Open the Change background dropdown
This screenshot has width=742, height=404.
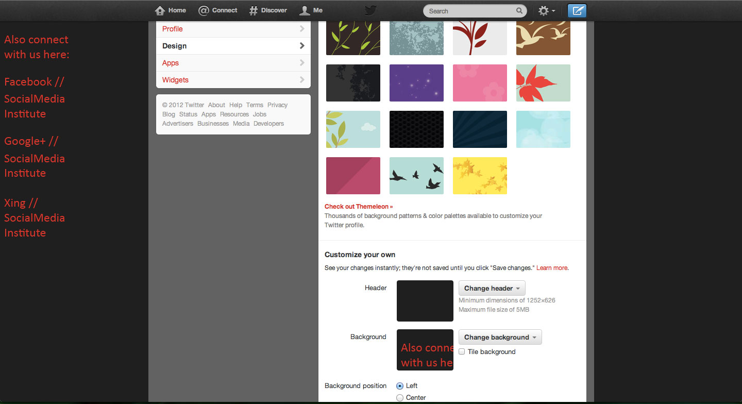(500, 337)
